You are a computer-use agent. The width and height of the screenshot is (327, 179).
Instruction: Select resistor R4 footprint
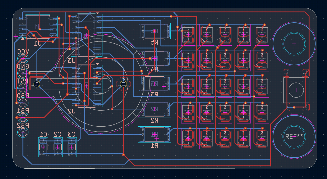[154, 59]
